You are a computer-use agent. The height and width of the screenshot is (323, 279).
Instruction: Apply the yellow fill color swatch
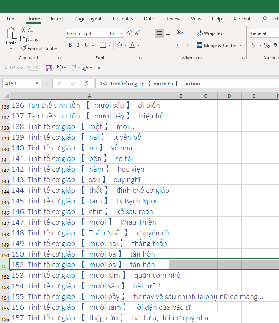pos(120,45)
